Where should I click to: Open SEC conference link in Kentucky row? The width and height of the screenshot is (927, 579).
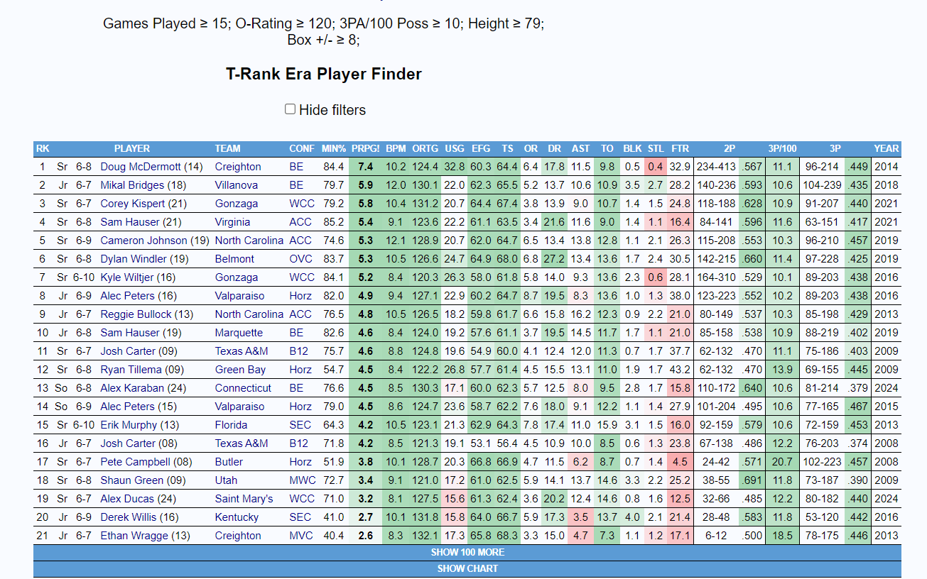click(300, 517)
